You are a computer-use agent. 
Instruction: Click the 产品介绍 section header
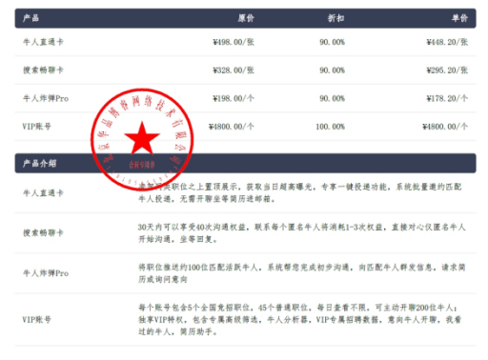coord(39,164)
